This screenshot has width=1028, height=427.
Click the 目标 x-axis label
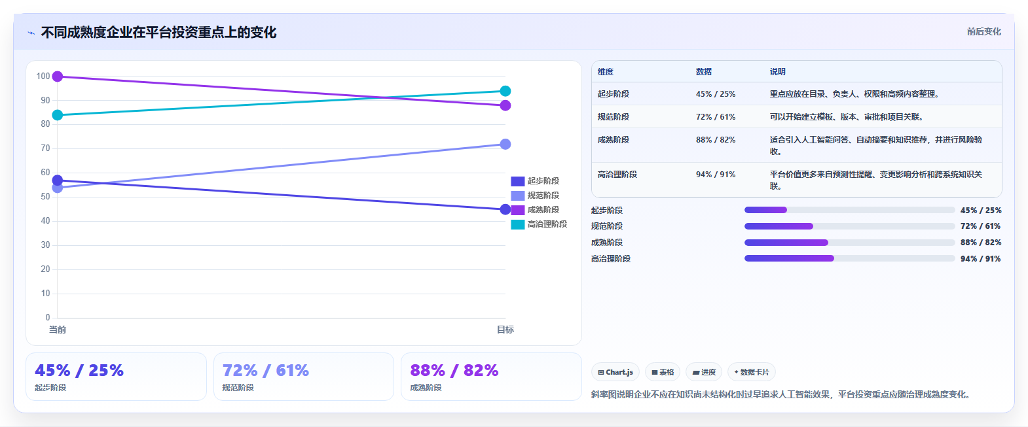click(505, 330)
